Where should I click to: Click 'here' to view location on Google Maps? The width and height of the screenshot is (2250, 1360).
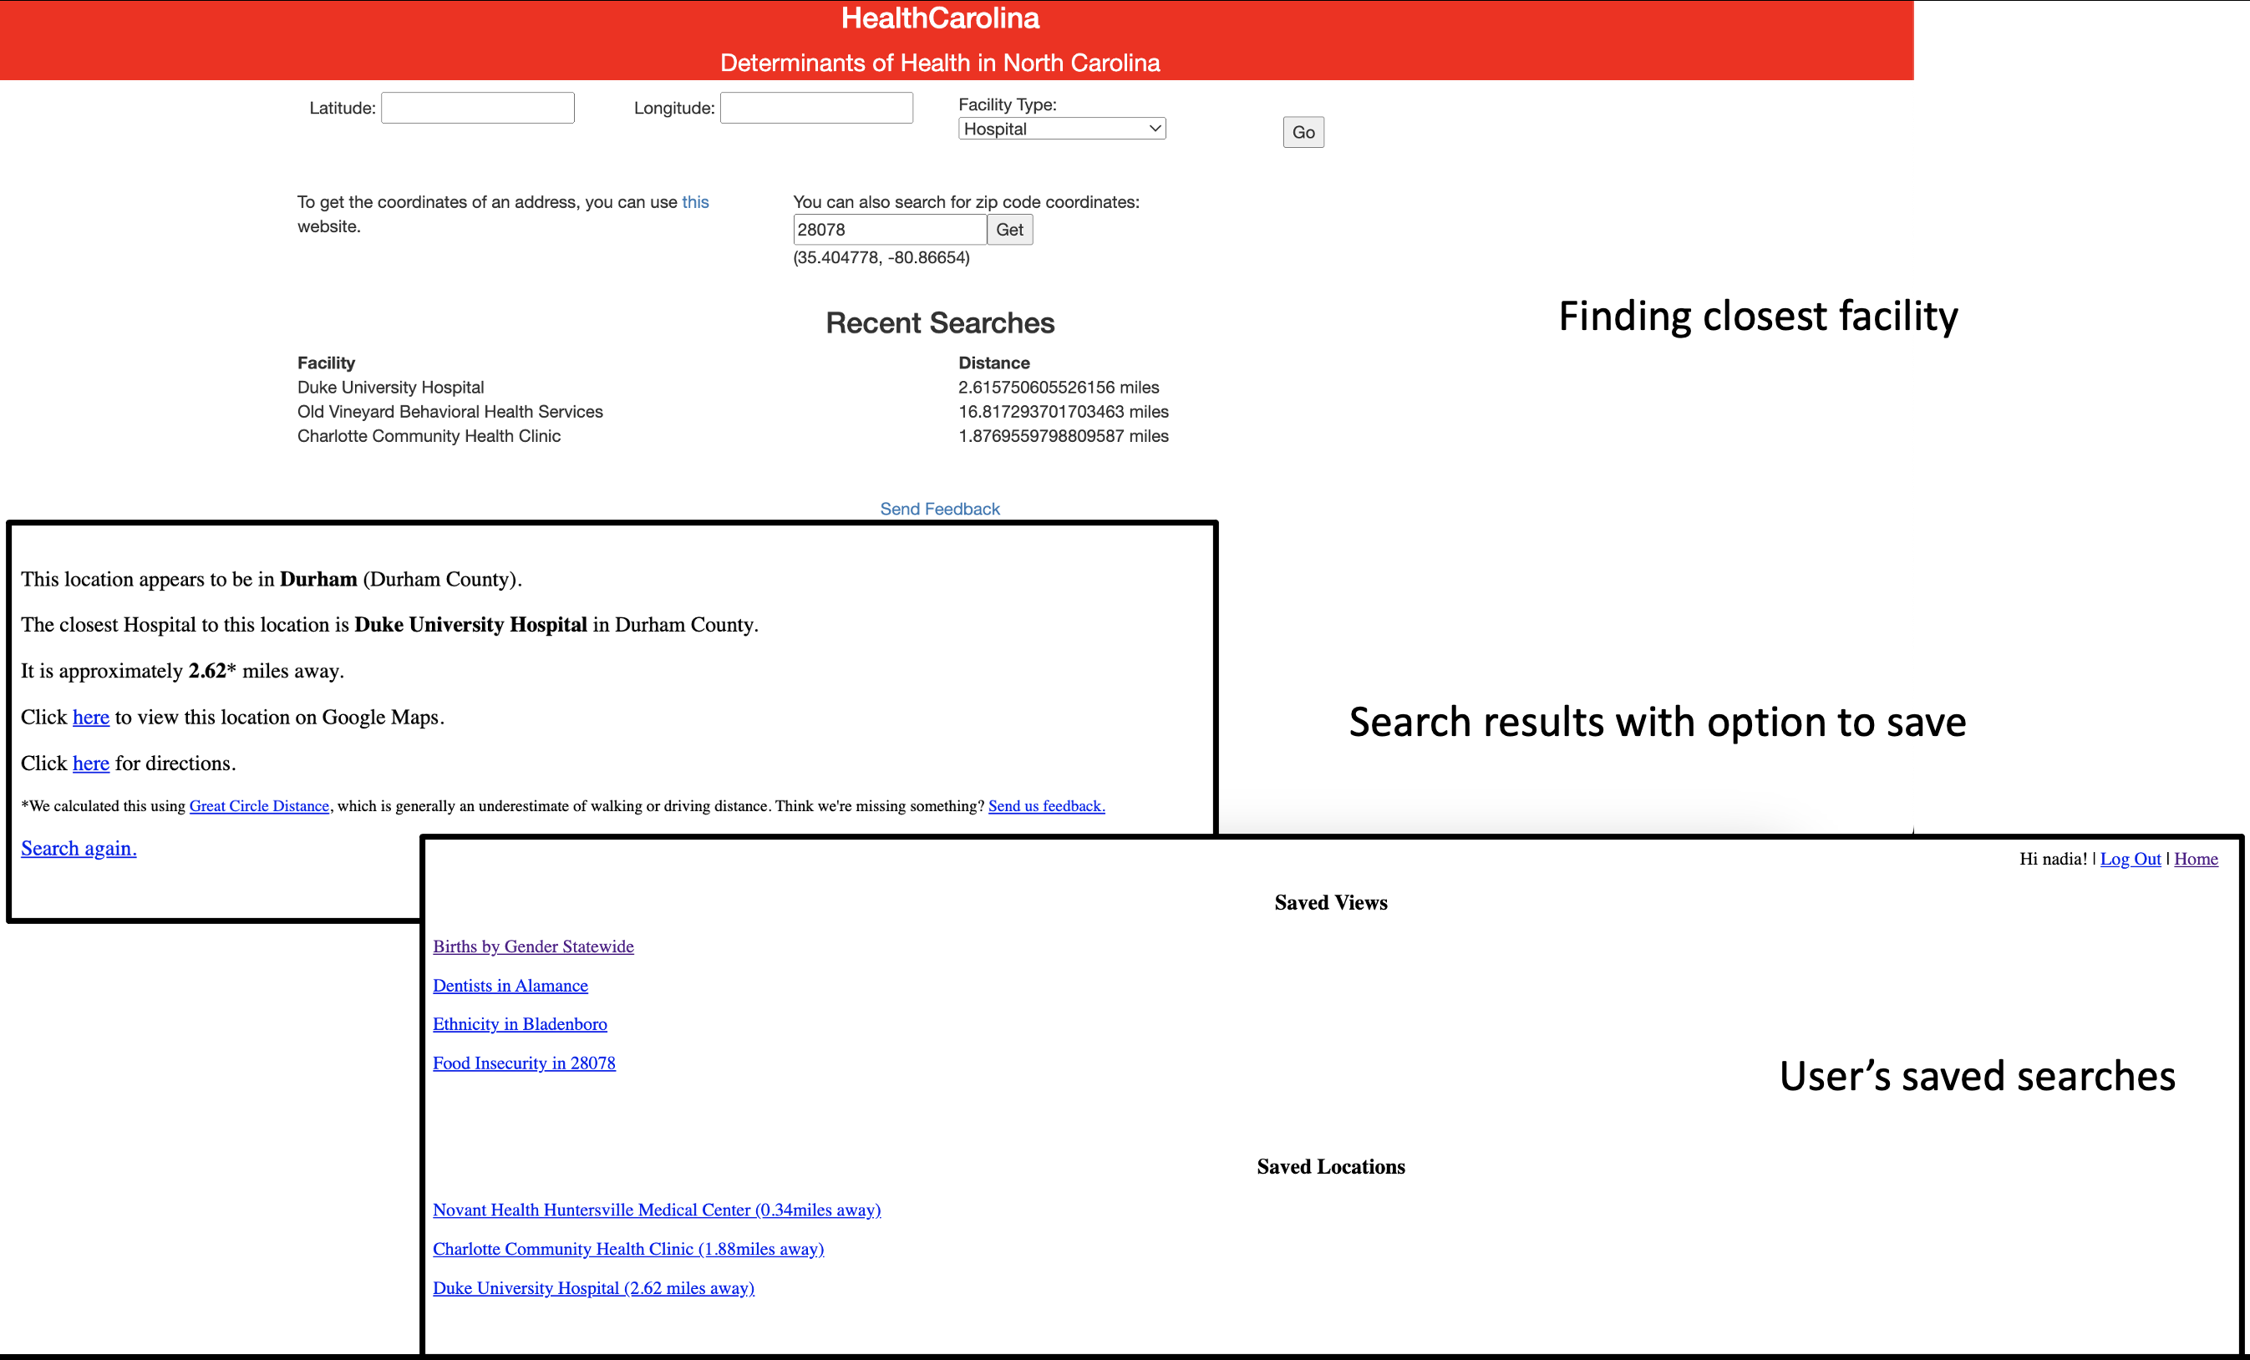point(89,717)
